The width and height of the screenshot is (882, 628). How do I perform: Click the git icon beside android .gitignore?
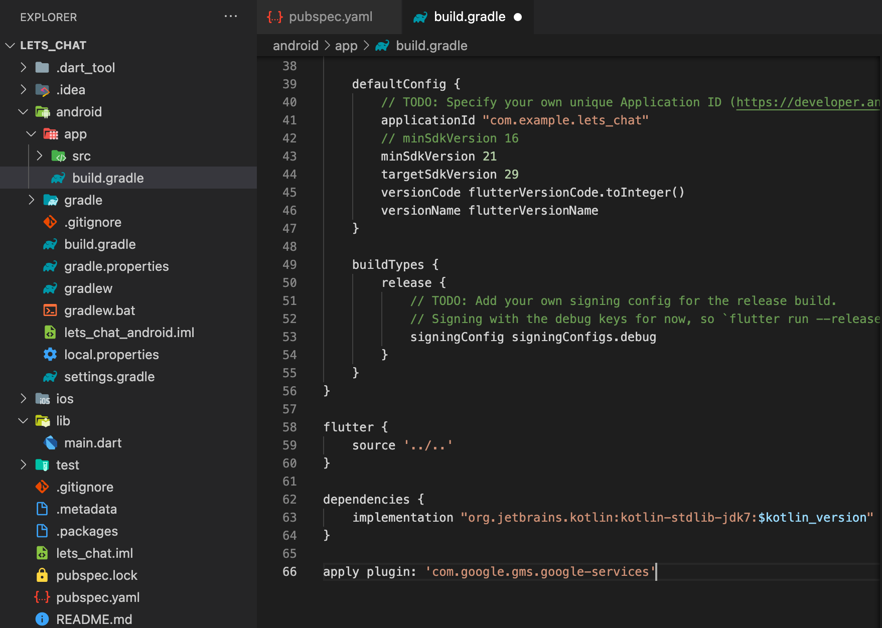click(x=50, y=222)
